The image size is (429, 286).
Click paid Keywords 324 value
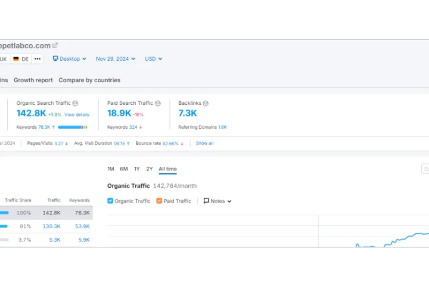point(133,127)
